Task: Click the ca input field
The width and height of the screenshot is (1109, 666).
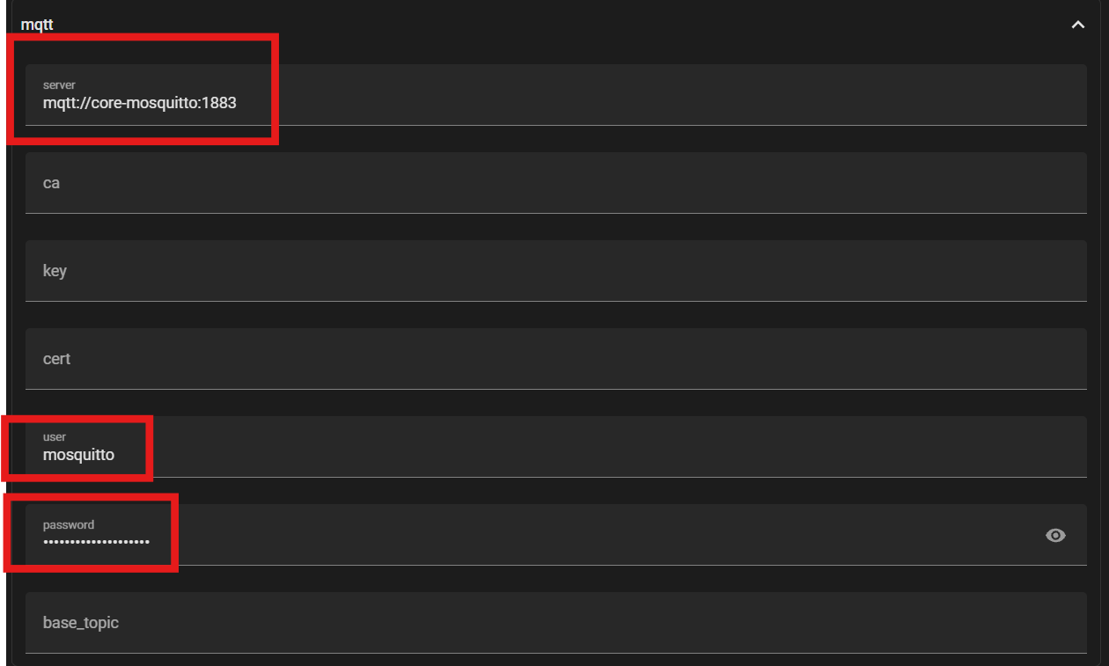Action: click(554, 183)
